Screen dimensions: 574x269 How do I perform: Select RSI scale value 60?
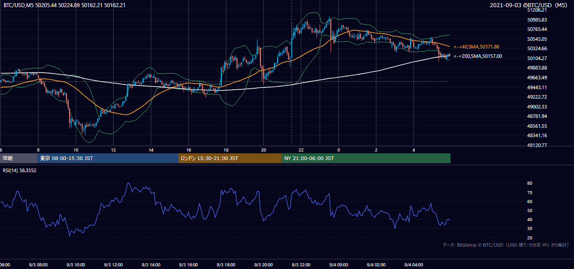point(530,201)
